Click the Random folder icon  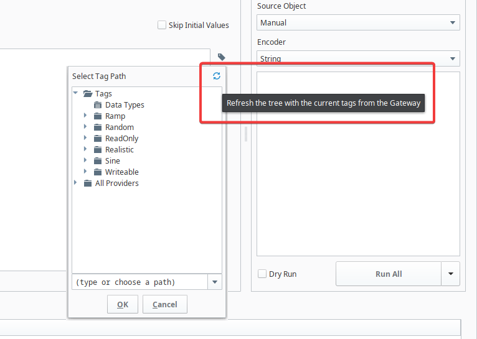(x=98, y=128)
